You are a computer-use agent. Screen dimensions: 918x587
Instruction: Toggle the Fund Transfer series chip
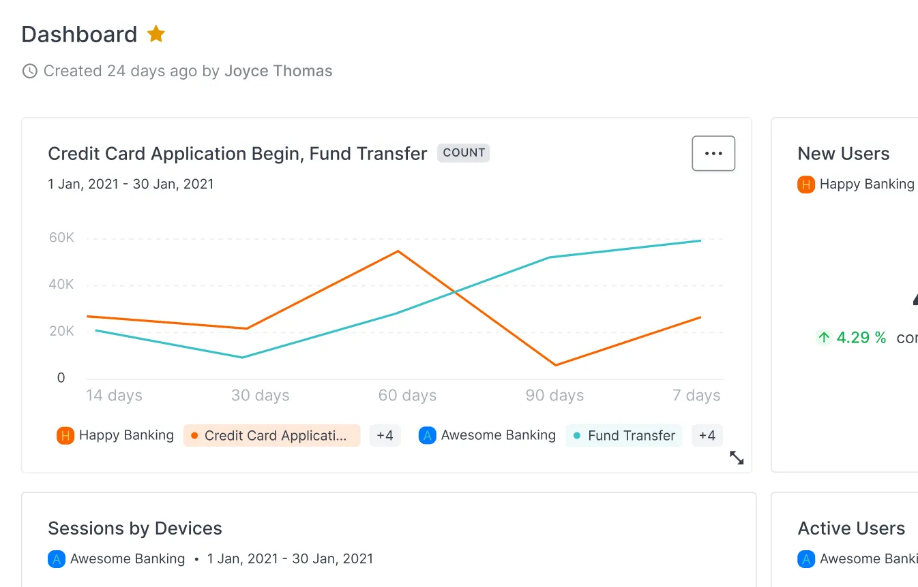(623, 435)
